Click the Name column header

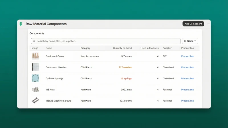coord(49,48)
